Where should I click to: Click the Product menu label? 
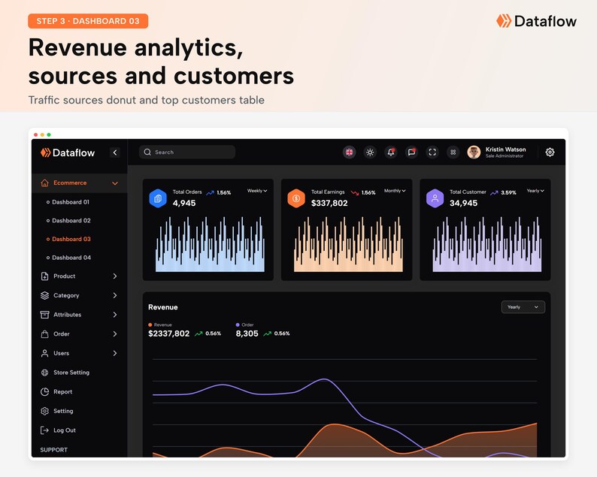tap(65, 276)
